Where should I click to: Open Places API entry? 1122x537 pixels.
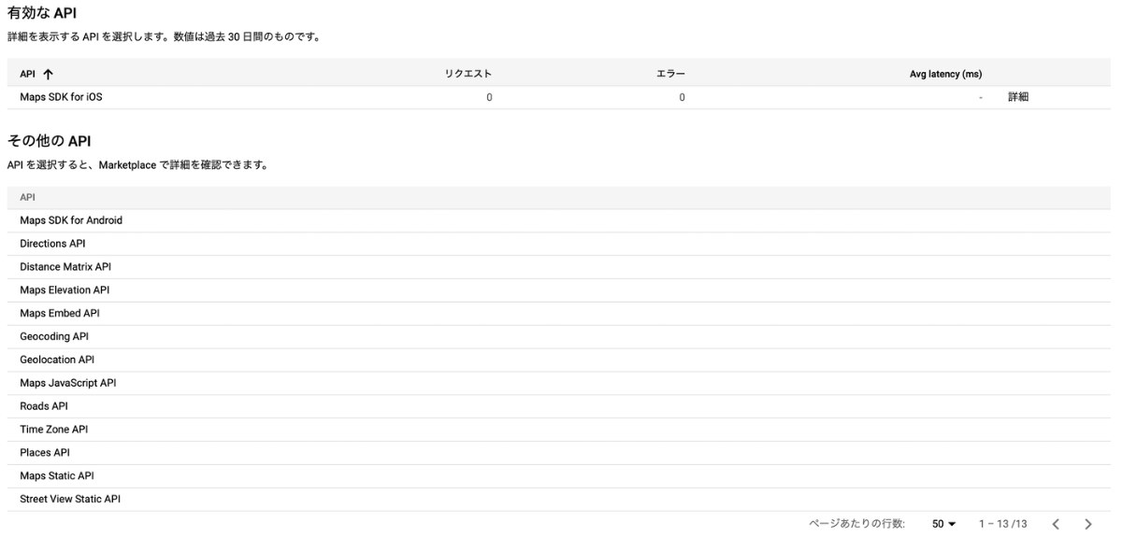(45, 453)
